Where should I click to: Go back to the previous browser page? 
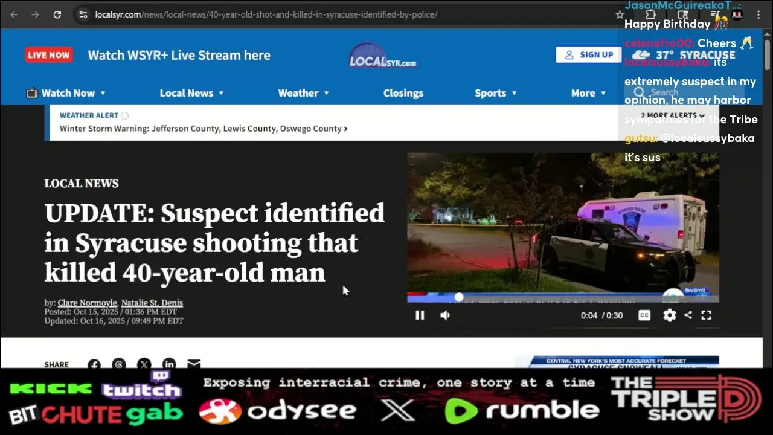(14, 14)
